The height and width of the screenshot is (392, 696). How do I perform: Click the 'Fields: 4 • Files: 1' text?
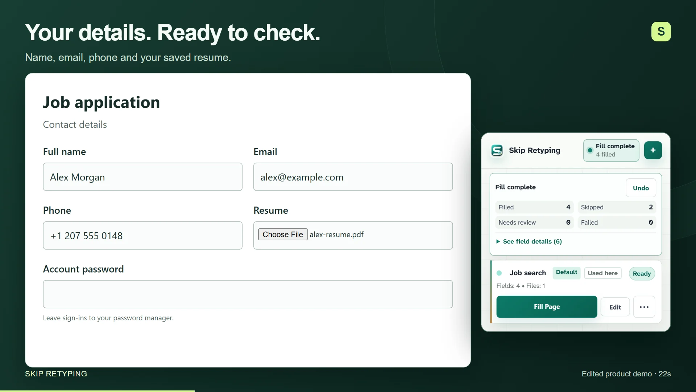pos(521,286)
